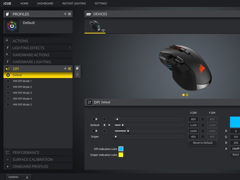Open the Basic dropdown under the hex color
The image size is (240, 180).
[235, 155]
